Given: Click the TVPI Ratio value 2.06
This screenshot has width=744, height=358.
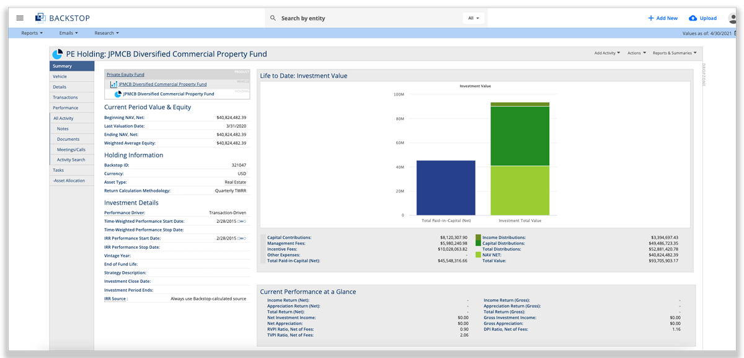Looking at the screenshot, I should pyautogui.click(x=464, y=334).
